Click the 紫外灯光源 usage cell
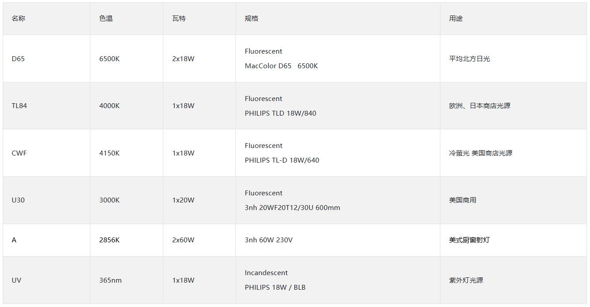This screenshot has width=590, height=307. [466, 280]
